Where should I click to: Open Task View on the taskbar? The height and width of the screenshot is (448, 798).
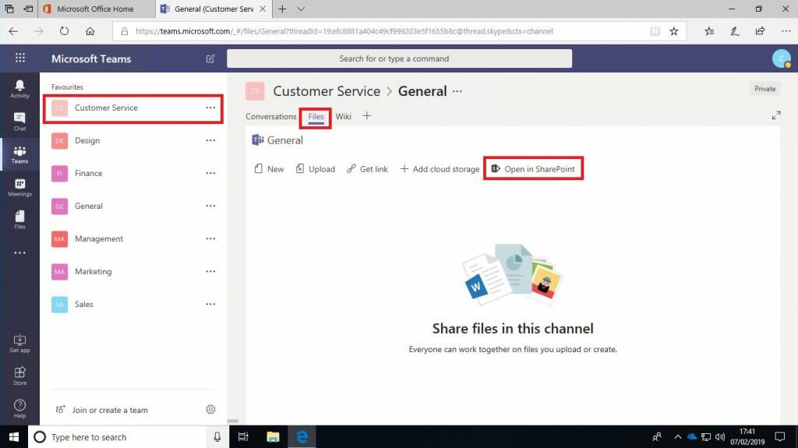tap(243, 437)
